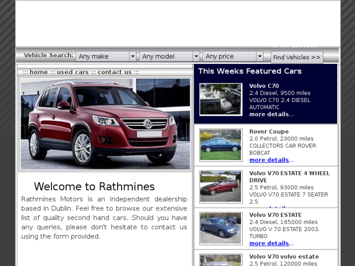Open the Any make dropdown
This screenshot has width=355, height=266.
[106, 56]
